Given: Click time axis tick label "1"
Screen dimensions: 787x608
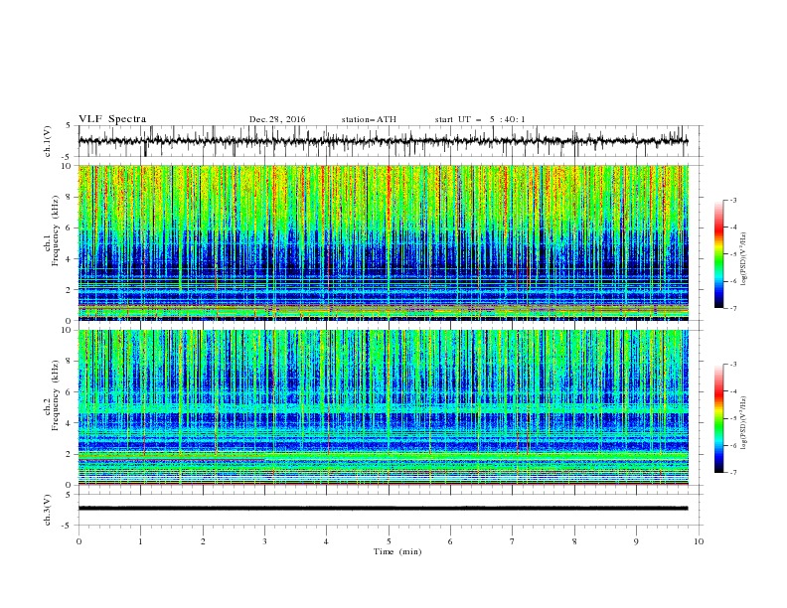Looking at the screenshot, I should click(x=141, y=541).
